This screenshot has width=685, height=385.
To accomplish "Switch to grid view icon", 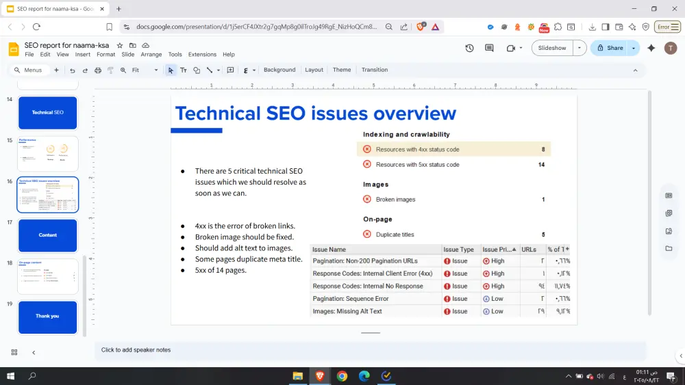I will (x=14, y=352).
